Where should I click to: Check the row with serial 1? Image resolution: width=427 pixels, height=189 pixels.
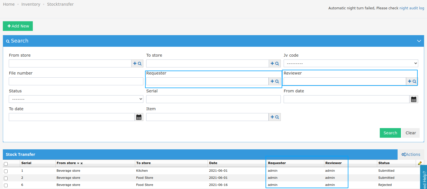tap(6, 171)
